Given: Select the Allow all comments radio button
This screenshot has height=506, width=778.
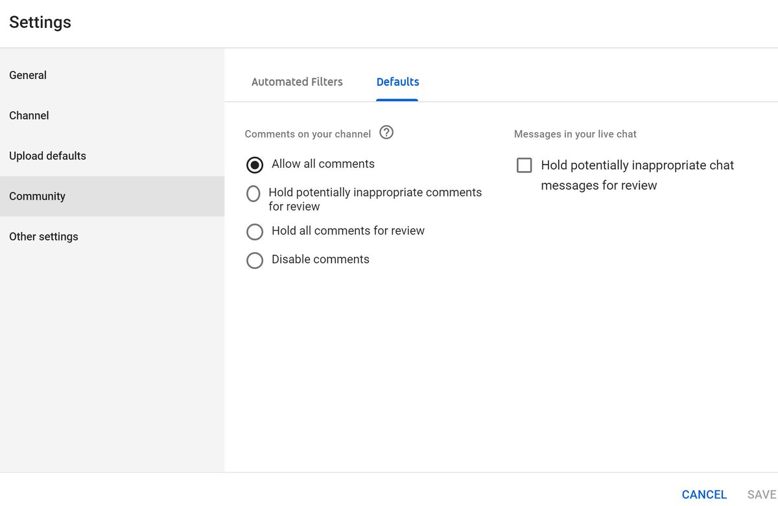Looking at the screenshot, I should (255, 165).
